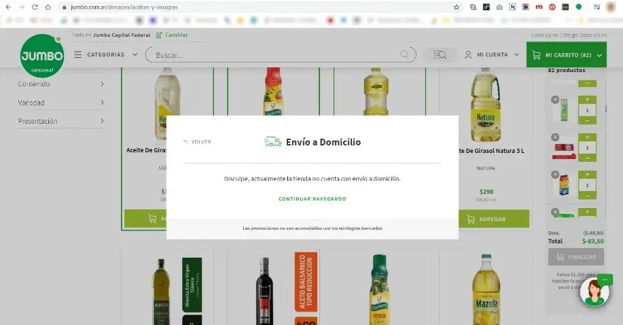Expand the Contenido filter
Viewport: 623px width, 325px height.
coord(61,84)
